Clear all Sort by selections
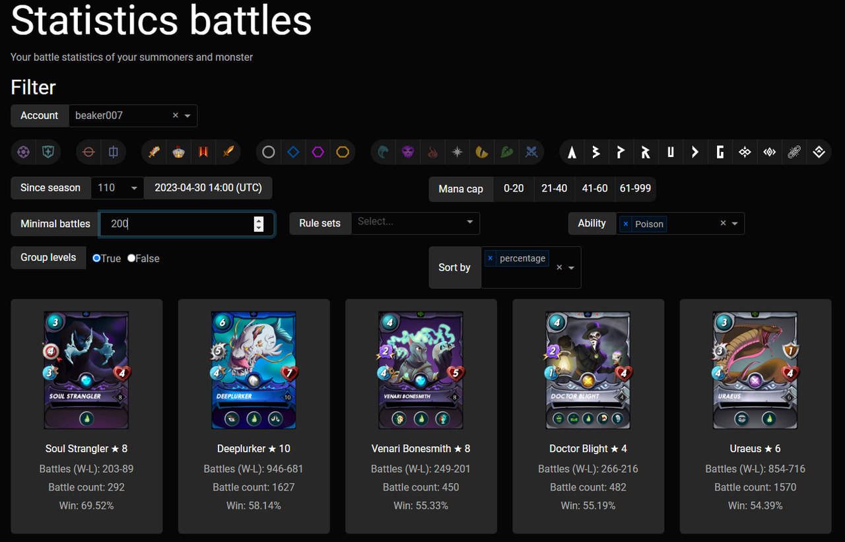Screen dimensions: 845x542 [559, 267]
